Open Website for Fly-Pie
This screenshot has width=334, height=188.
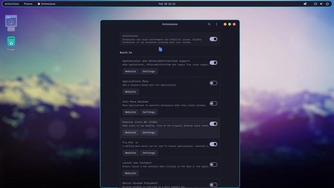click(130, 153)
